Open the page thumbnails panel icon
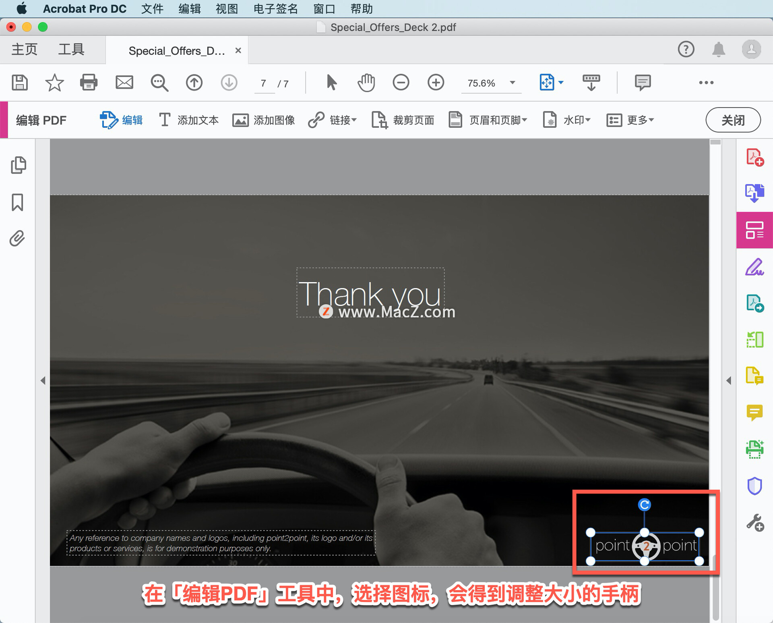This screenshot has width=773, height=623. [18, 165]
